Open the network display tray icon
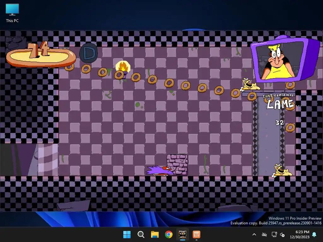Screen dimensions: 323x242 click(x=274, y=234)
